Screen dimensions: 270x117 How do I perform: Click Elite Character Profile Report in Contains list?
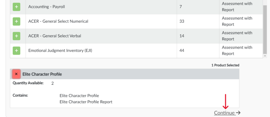pyautogui.click(x=86, y=102)
